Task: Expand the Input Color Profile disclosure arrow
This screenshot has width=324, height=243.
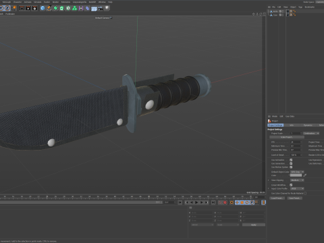Action: 269,188
